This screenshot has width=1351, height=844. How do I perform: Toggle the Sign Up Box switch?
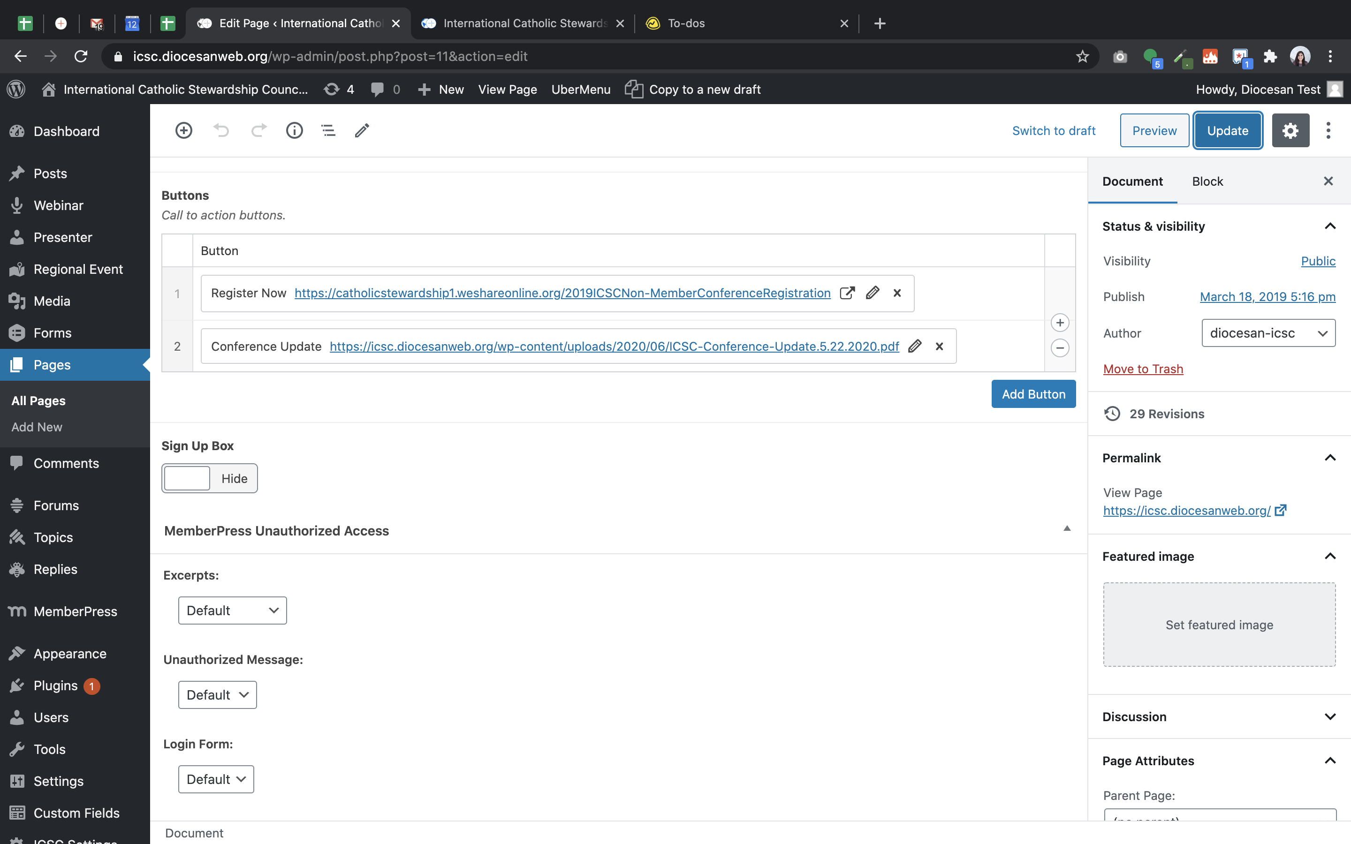[x=209, y=478]
